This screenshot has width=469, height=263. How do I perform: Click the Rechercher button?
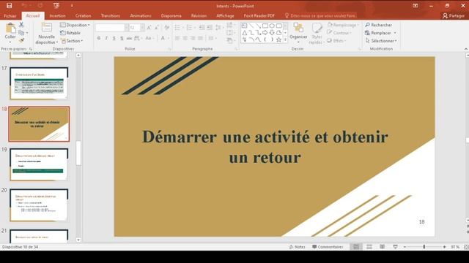point(379,25)
